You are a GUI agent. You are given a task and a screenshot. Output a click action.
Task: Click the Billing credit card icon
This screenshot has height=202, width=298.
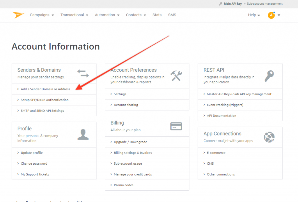tap(176, 126)
